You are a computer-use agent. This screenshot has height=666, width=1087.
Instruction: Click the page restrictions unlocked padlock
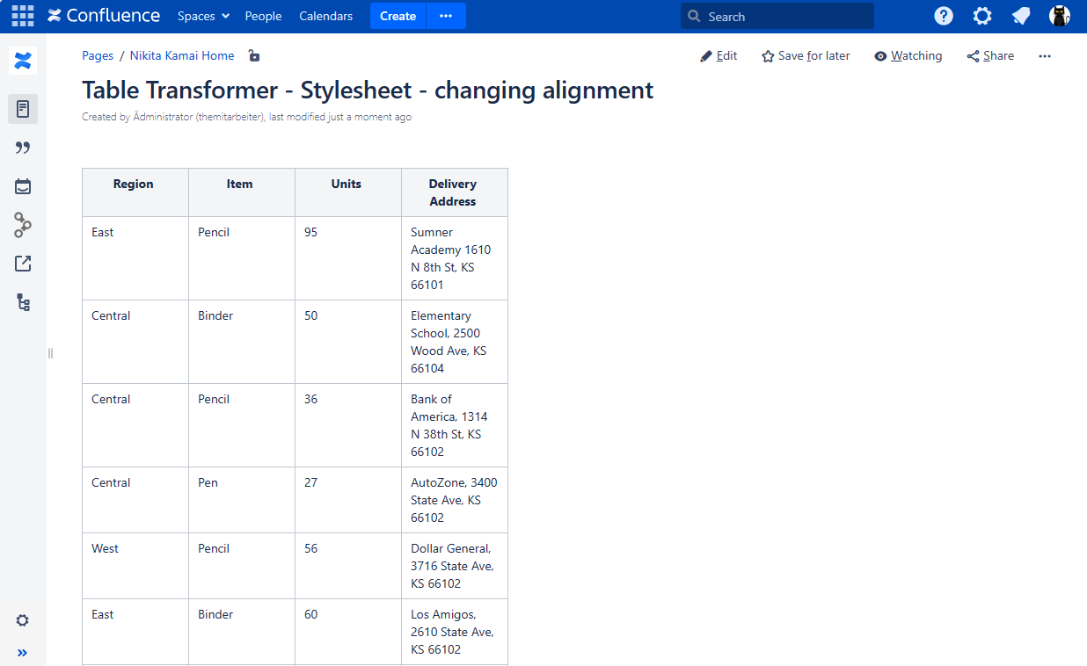(253, 56)
